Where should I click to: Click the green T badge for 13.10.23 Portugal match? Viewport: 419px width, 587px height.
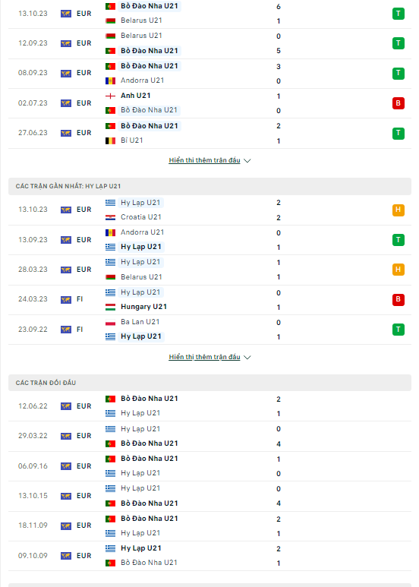pyautogui.click(x=398, y=14)
